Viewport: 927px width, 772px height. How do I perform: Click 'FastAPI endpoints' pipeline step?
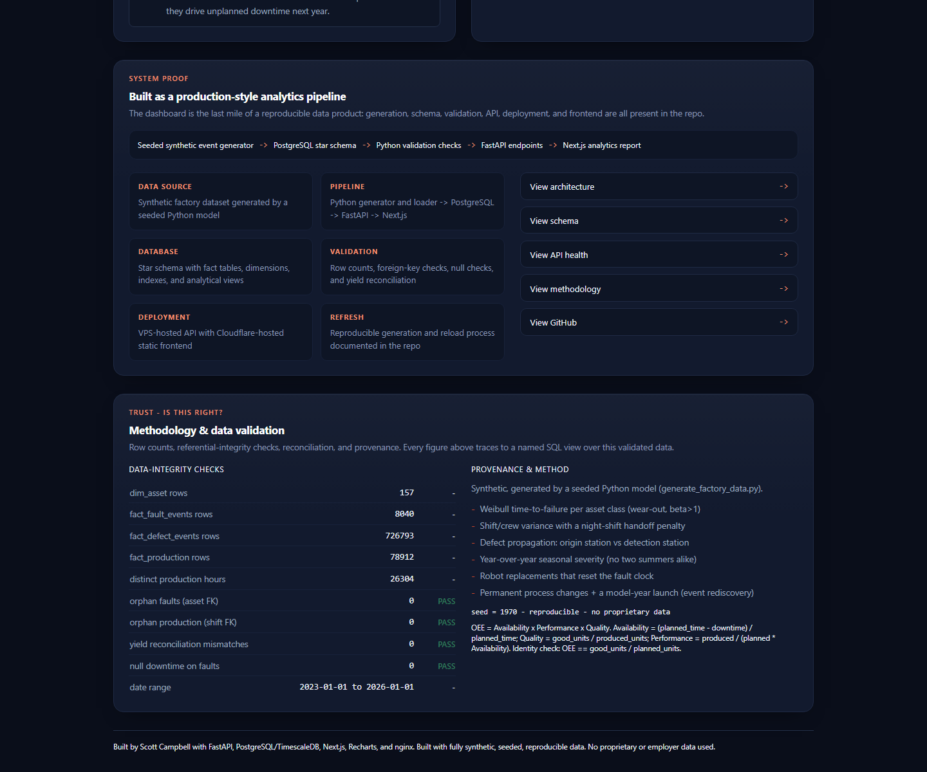tap(512, 145)
